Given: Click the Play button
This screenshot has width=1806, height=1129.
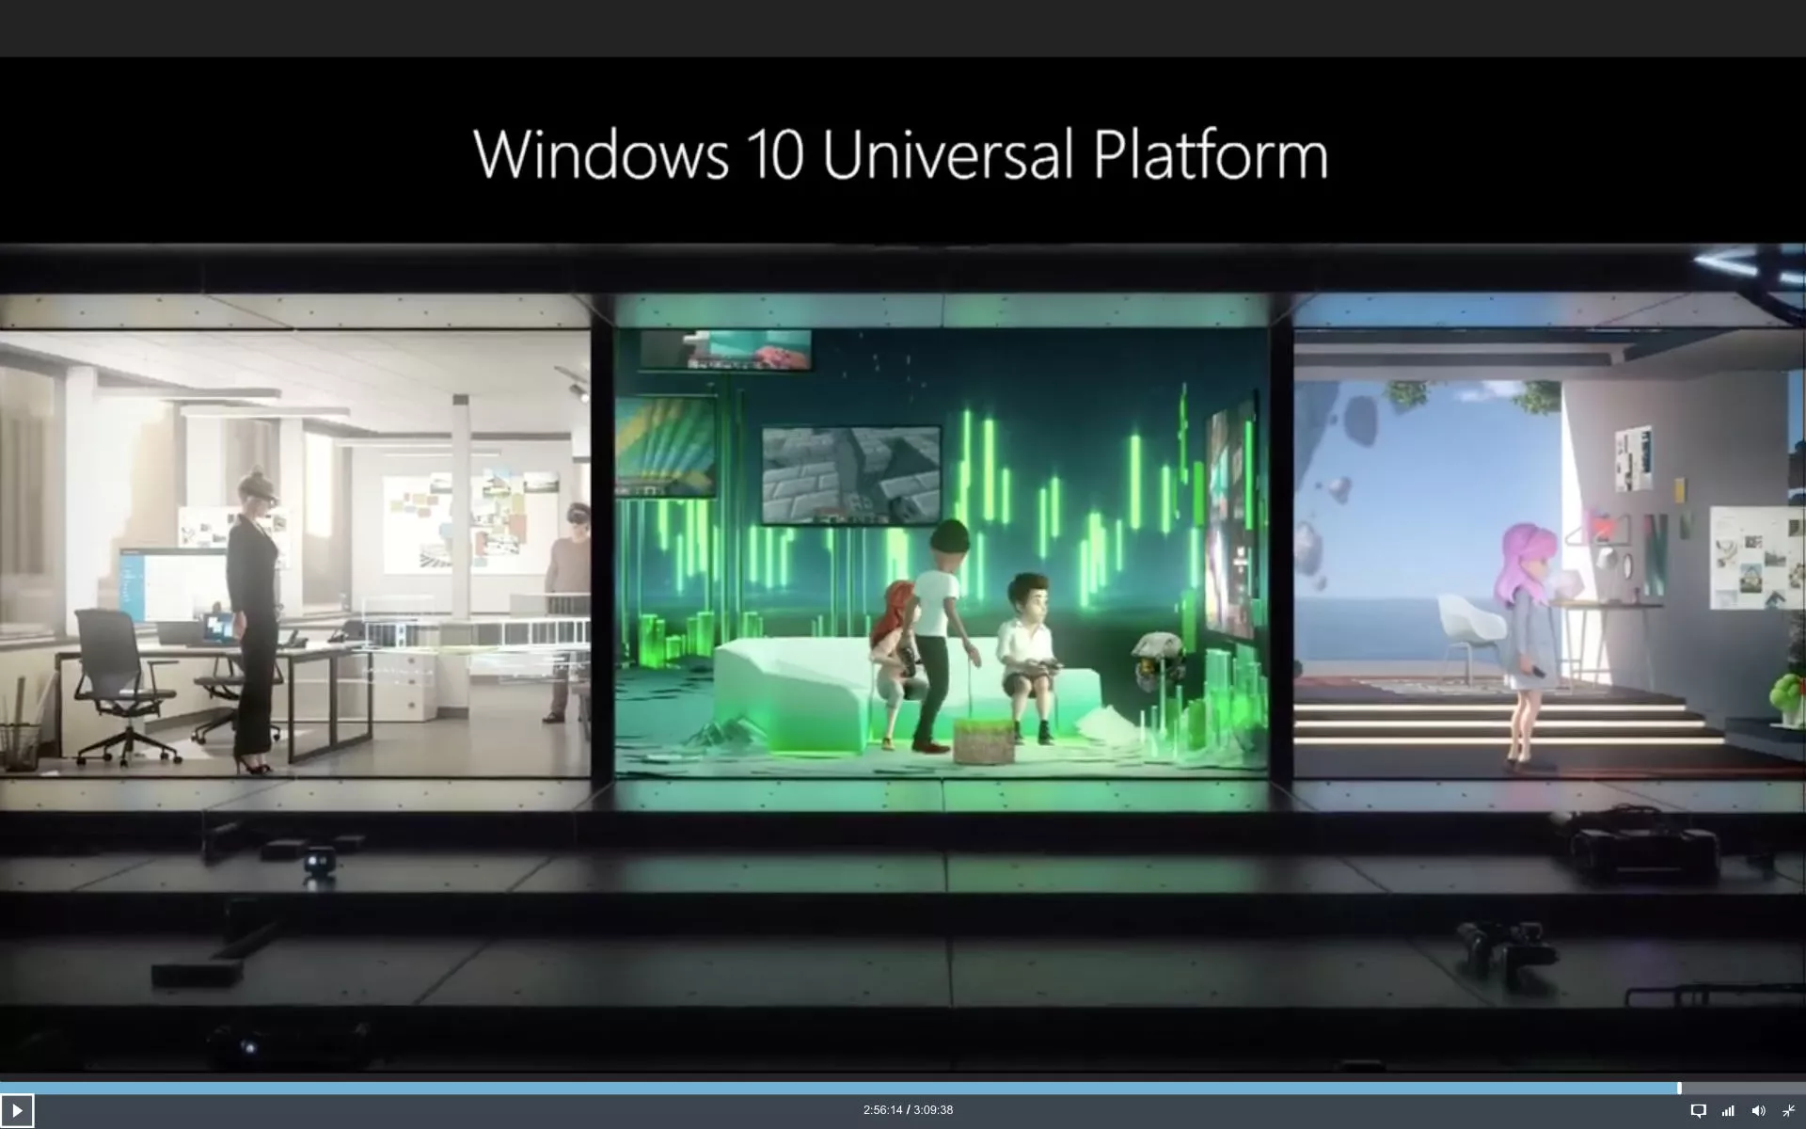Looking at the screenshot, I should tap(17, 1110).
